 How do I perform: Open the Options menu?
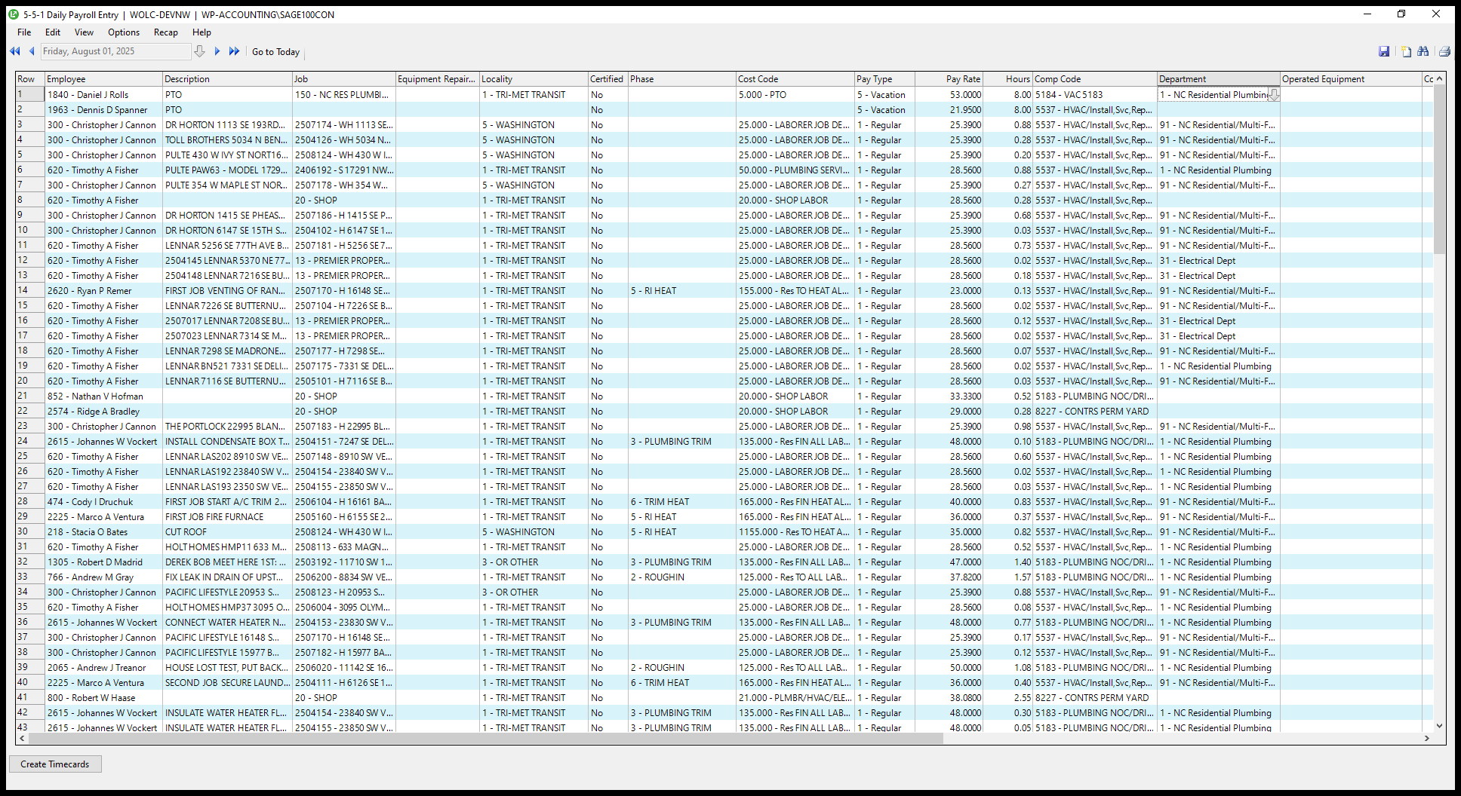pyautogui.click(x=124, y=32)
